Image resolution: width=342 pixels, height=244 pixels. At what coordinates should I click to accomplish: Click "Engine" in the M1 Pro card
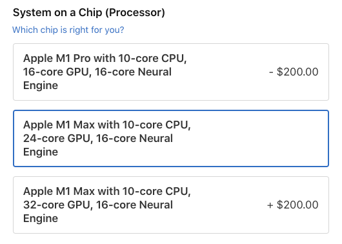click(41, 85)
